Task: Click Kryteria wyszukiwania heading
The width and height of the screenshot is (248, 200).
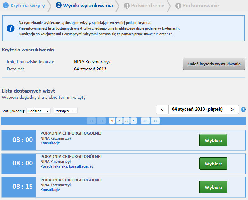Action: click(x=28, y=50)
